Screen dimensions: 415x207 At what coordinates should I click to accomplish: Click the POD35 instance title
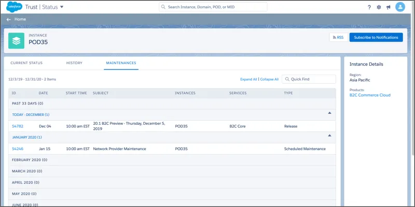pos(38,42)
